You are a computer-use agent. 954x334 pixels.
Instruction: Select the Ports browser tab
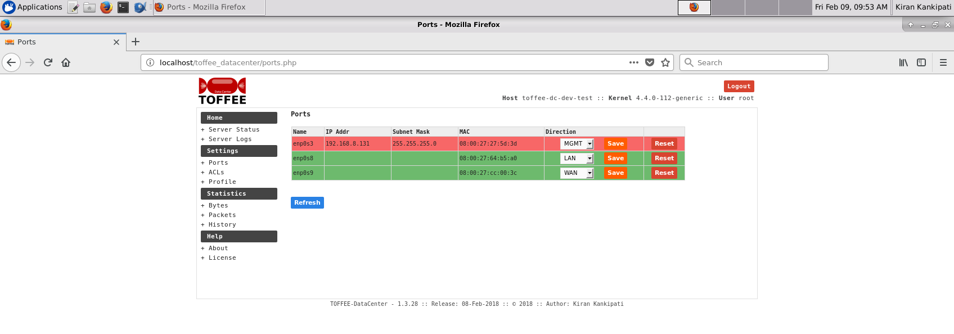coord(62,42)
